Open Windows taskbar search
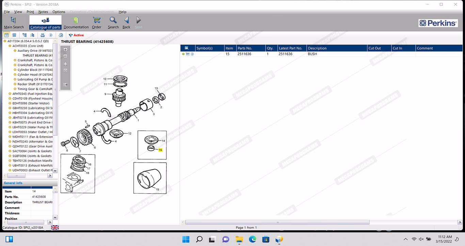Screen dimensions: 465x246 (199, 239)
